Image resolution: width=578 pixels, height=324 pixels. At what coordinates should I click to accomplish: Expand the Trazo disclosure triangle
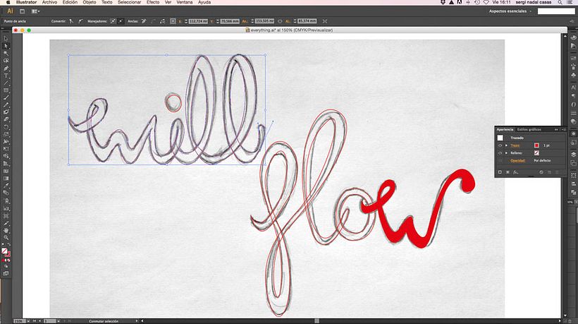[506, 145]
